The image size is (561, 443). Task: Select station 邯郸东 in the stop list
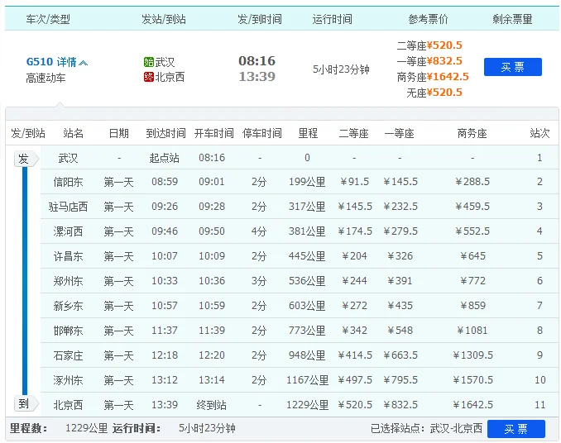pos(68,331)
